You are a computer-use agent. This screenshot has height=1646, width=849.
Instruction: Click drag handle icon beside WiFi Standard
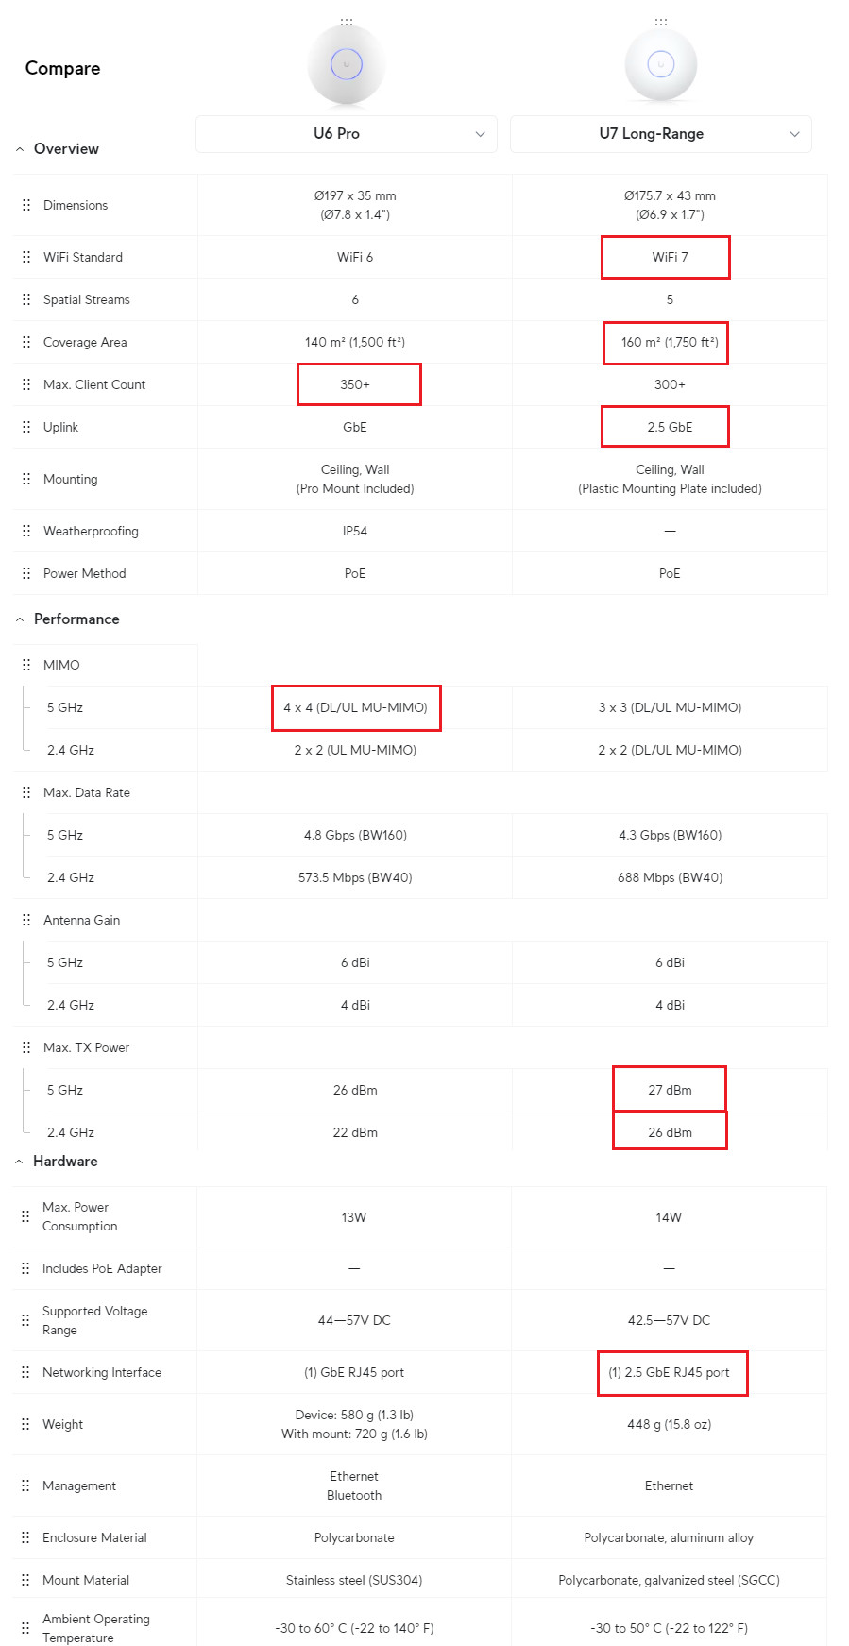tap(26, 257)
